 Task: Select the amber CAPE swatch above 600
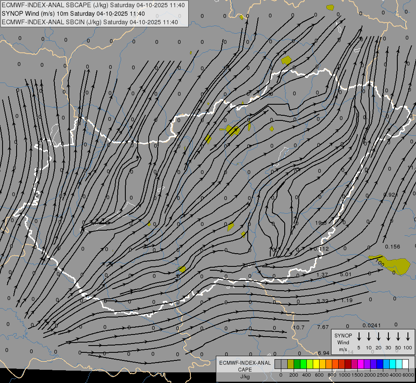[x=323, y=364]
